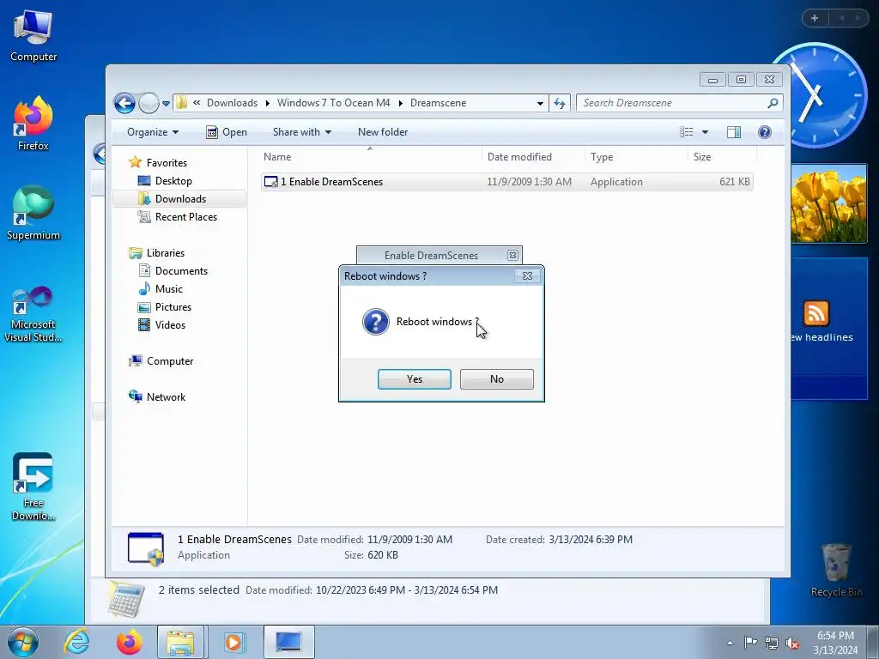Click the refresh button next to address bar
Image resolution: width=879 pixels, height=659 pixels.
pyautogui.click(x=560, y=103)
